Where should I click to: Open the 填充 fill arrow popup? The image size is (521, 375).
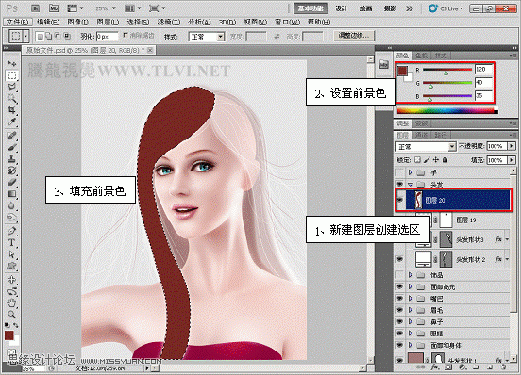512,160
